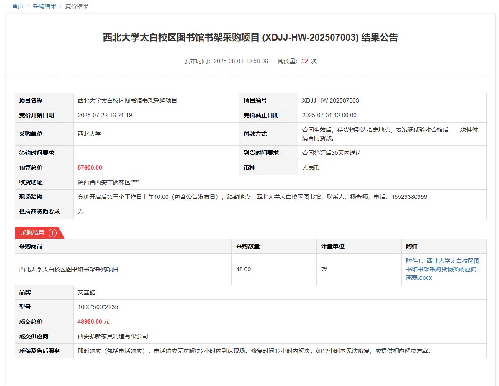Click the deal price 48960.00 元
This screenshot has height=386, width=499.
(93, 322)
